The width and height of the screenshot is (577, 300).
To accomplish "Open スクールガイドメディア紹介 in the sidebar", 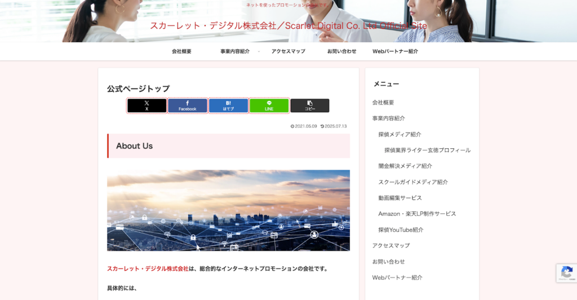I will pyautogui.click(x=413, y=182).
